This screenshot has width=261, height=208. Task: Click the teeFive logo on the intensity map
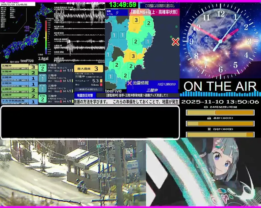click(x=113, y=91)
